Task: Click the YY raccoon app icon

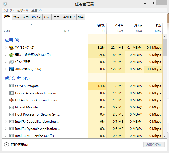Action: [x=12, y=48]
